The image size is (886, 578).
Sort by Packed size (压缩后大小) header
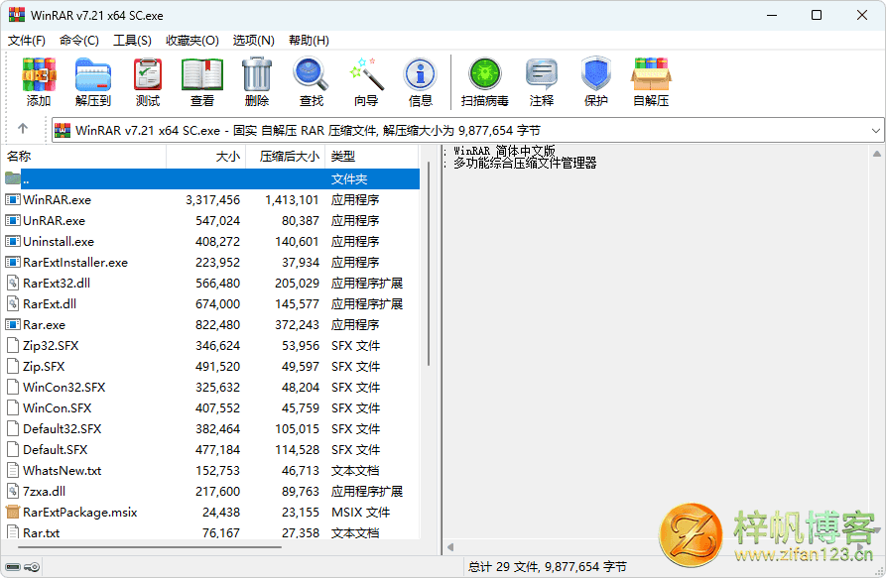[x=286, y=157]
